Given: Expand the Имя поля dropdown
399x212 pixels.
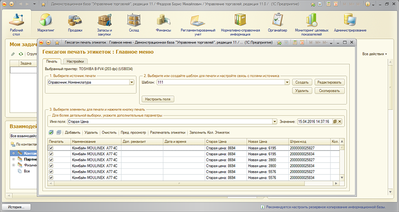Looking at the screenshot, I should click(x=275, y=121).
